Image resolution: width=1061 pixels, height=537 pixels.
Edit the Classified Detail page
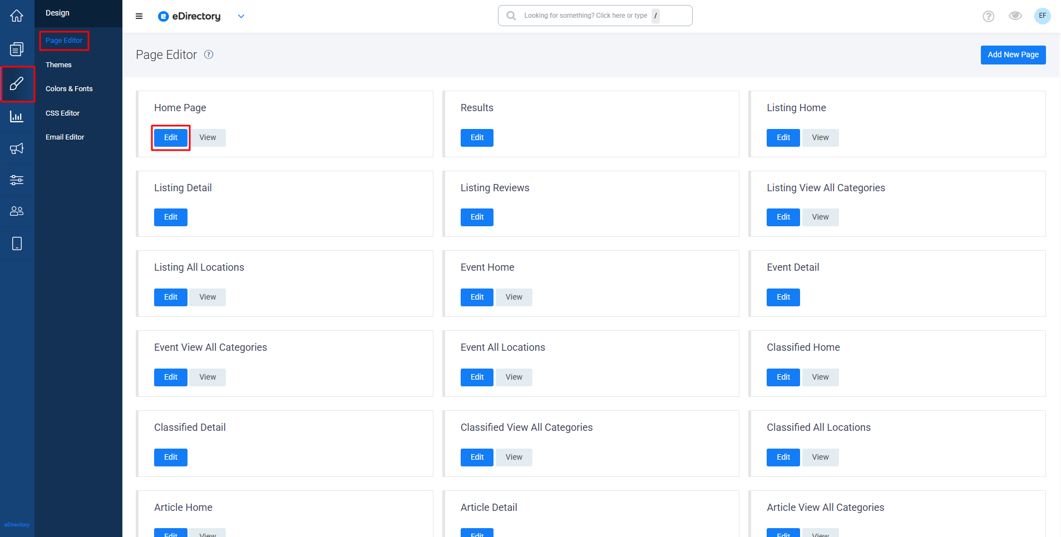171,458
